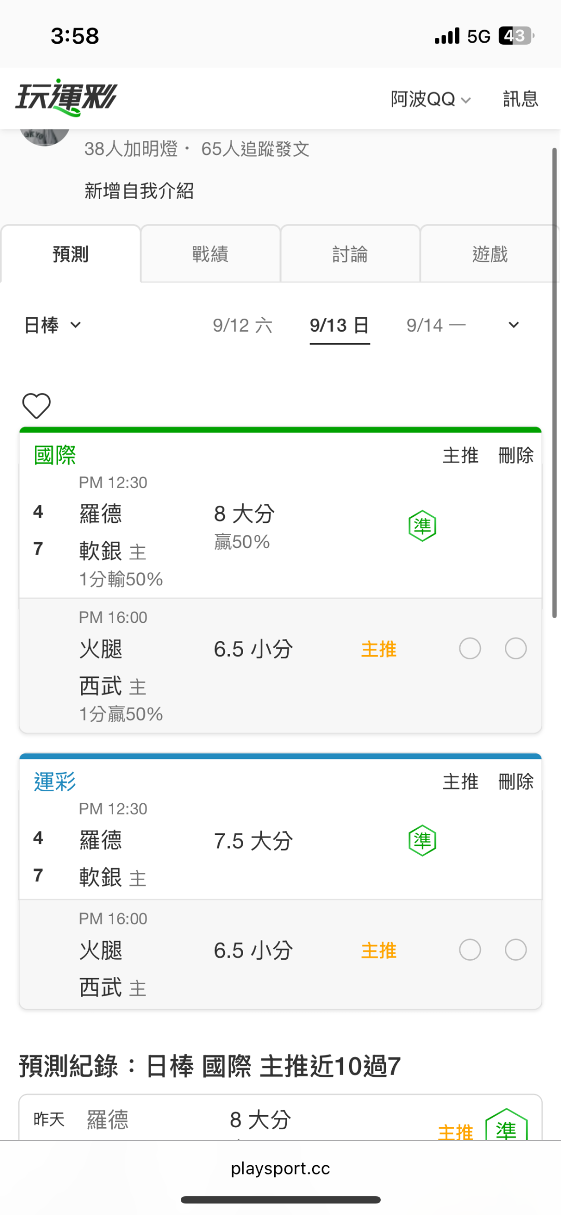Switch to the 討論 tab

point(350,254)
